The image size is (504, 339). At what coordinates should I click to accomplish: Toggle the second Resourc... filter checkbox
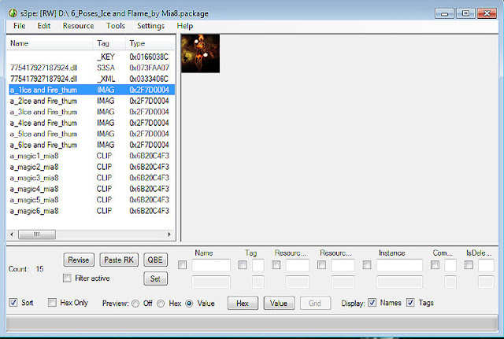(x=322, y=265)
